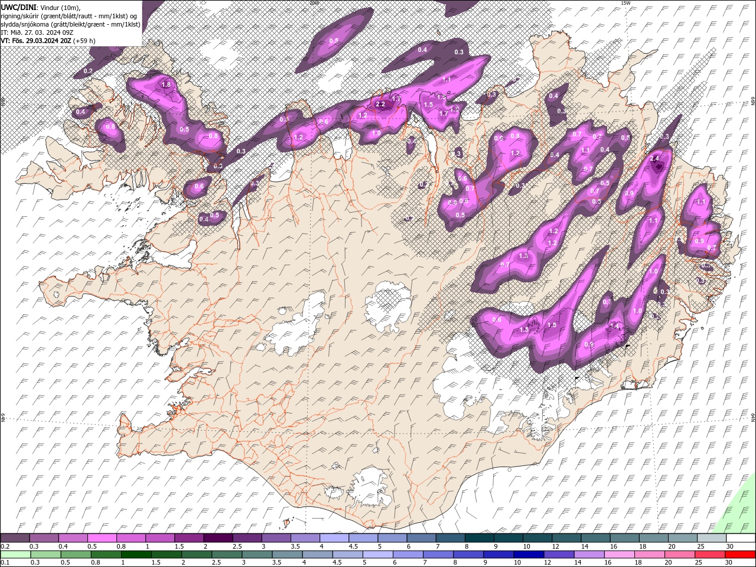This screenshot has height=567, width=756.
Task: Pick lower legend lavender swatch between 5 and 6
Action: click(378, 555)
